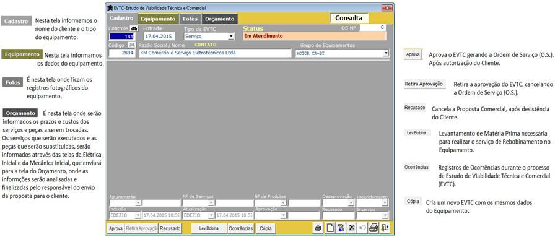
Task: Click the NF de Produtos number field
Action: (304, 203)
